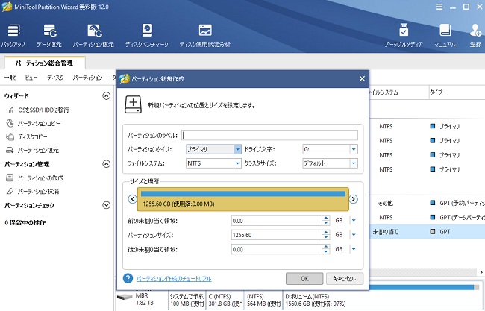Change unit dropdown for unallocated space before
This screenshot has height=311, width=485.
354,221
